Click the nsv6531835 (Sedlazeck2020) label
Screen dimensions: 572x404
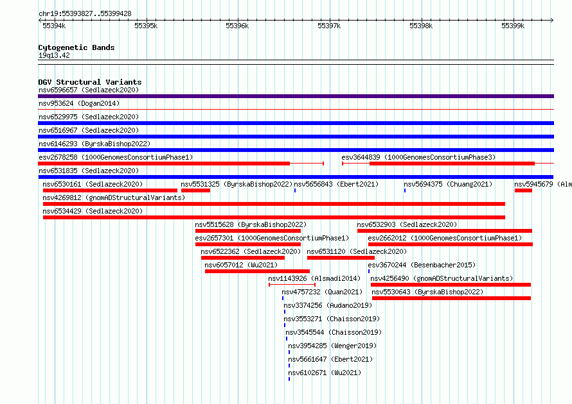click(x=89, y=171)
